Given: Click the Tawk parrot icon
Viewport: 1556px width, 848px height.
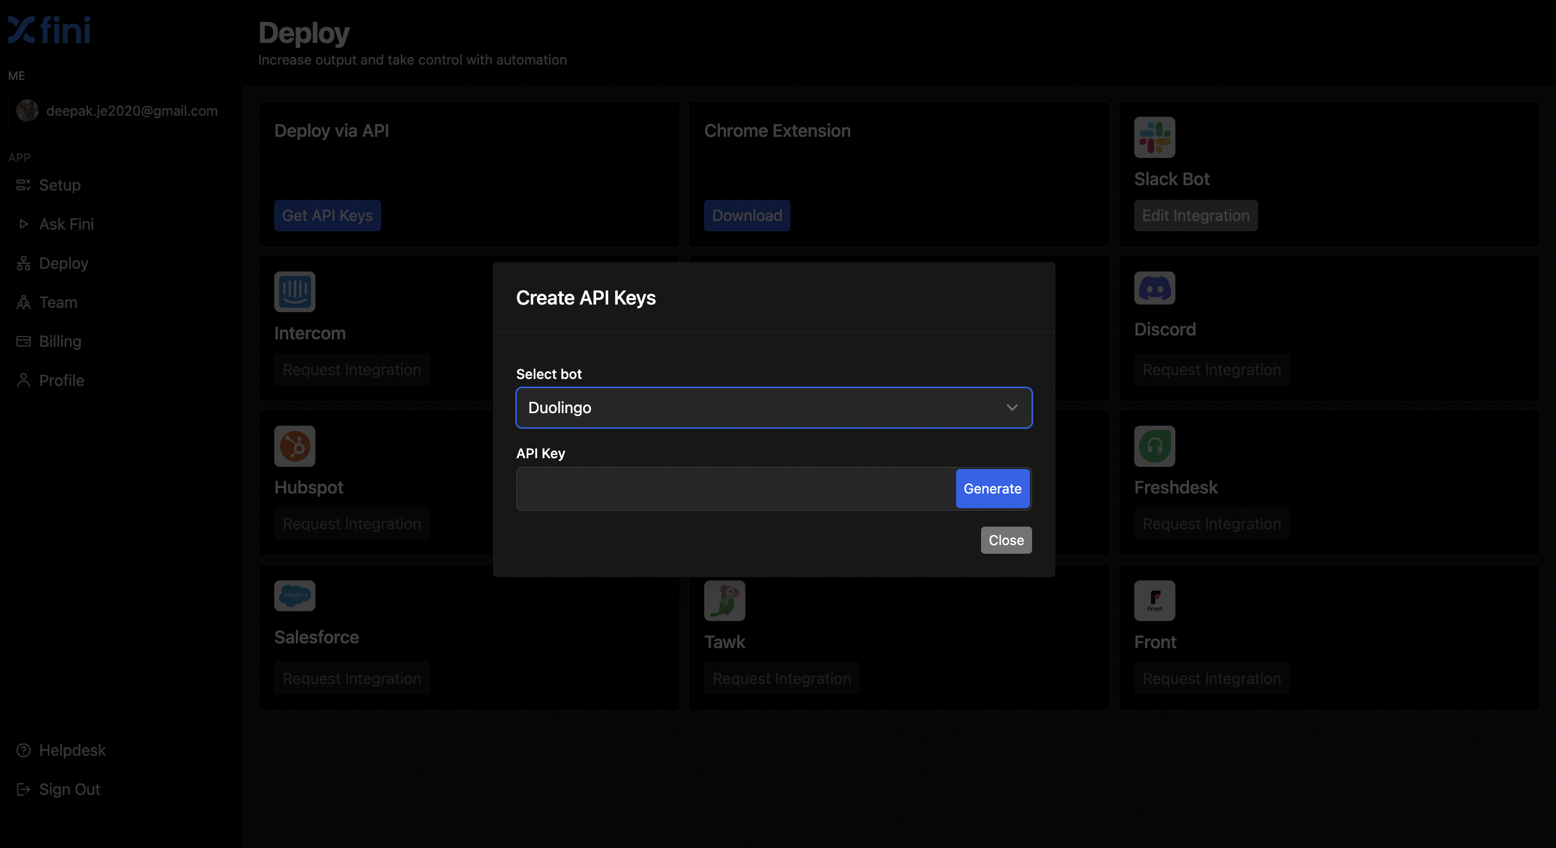Looking at the screenshot, I should point(724,600).
